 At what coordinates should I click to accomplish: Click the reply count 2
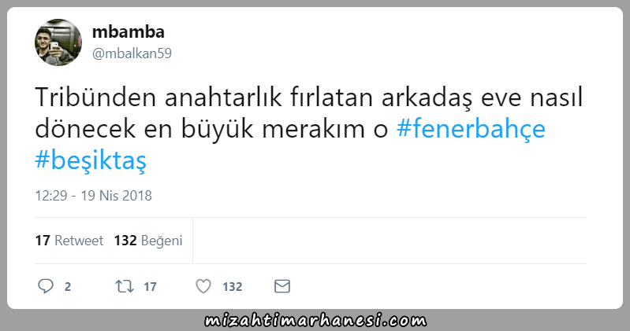[x=68, y=286]
